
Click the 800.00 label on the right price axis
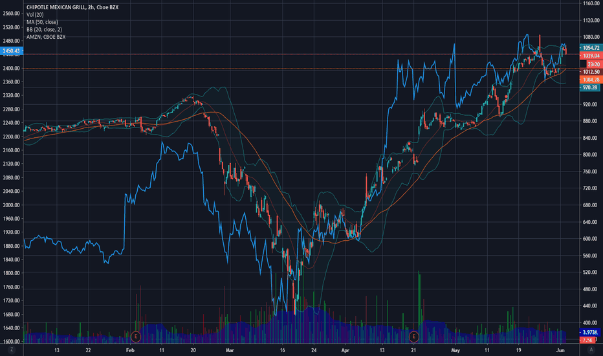pyautogui.click(x=590, y=155)
